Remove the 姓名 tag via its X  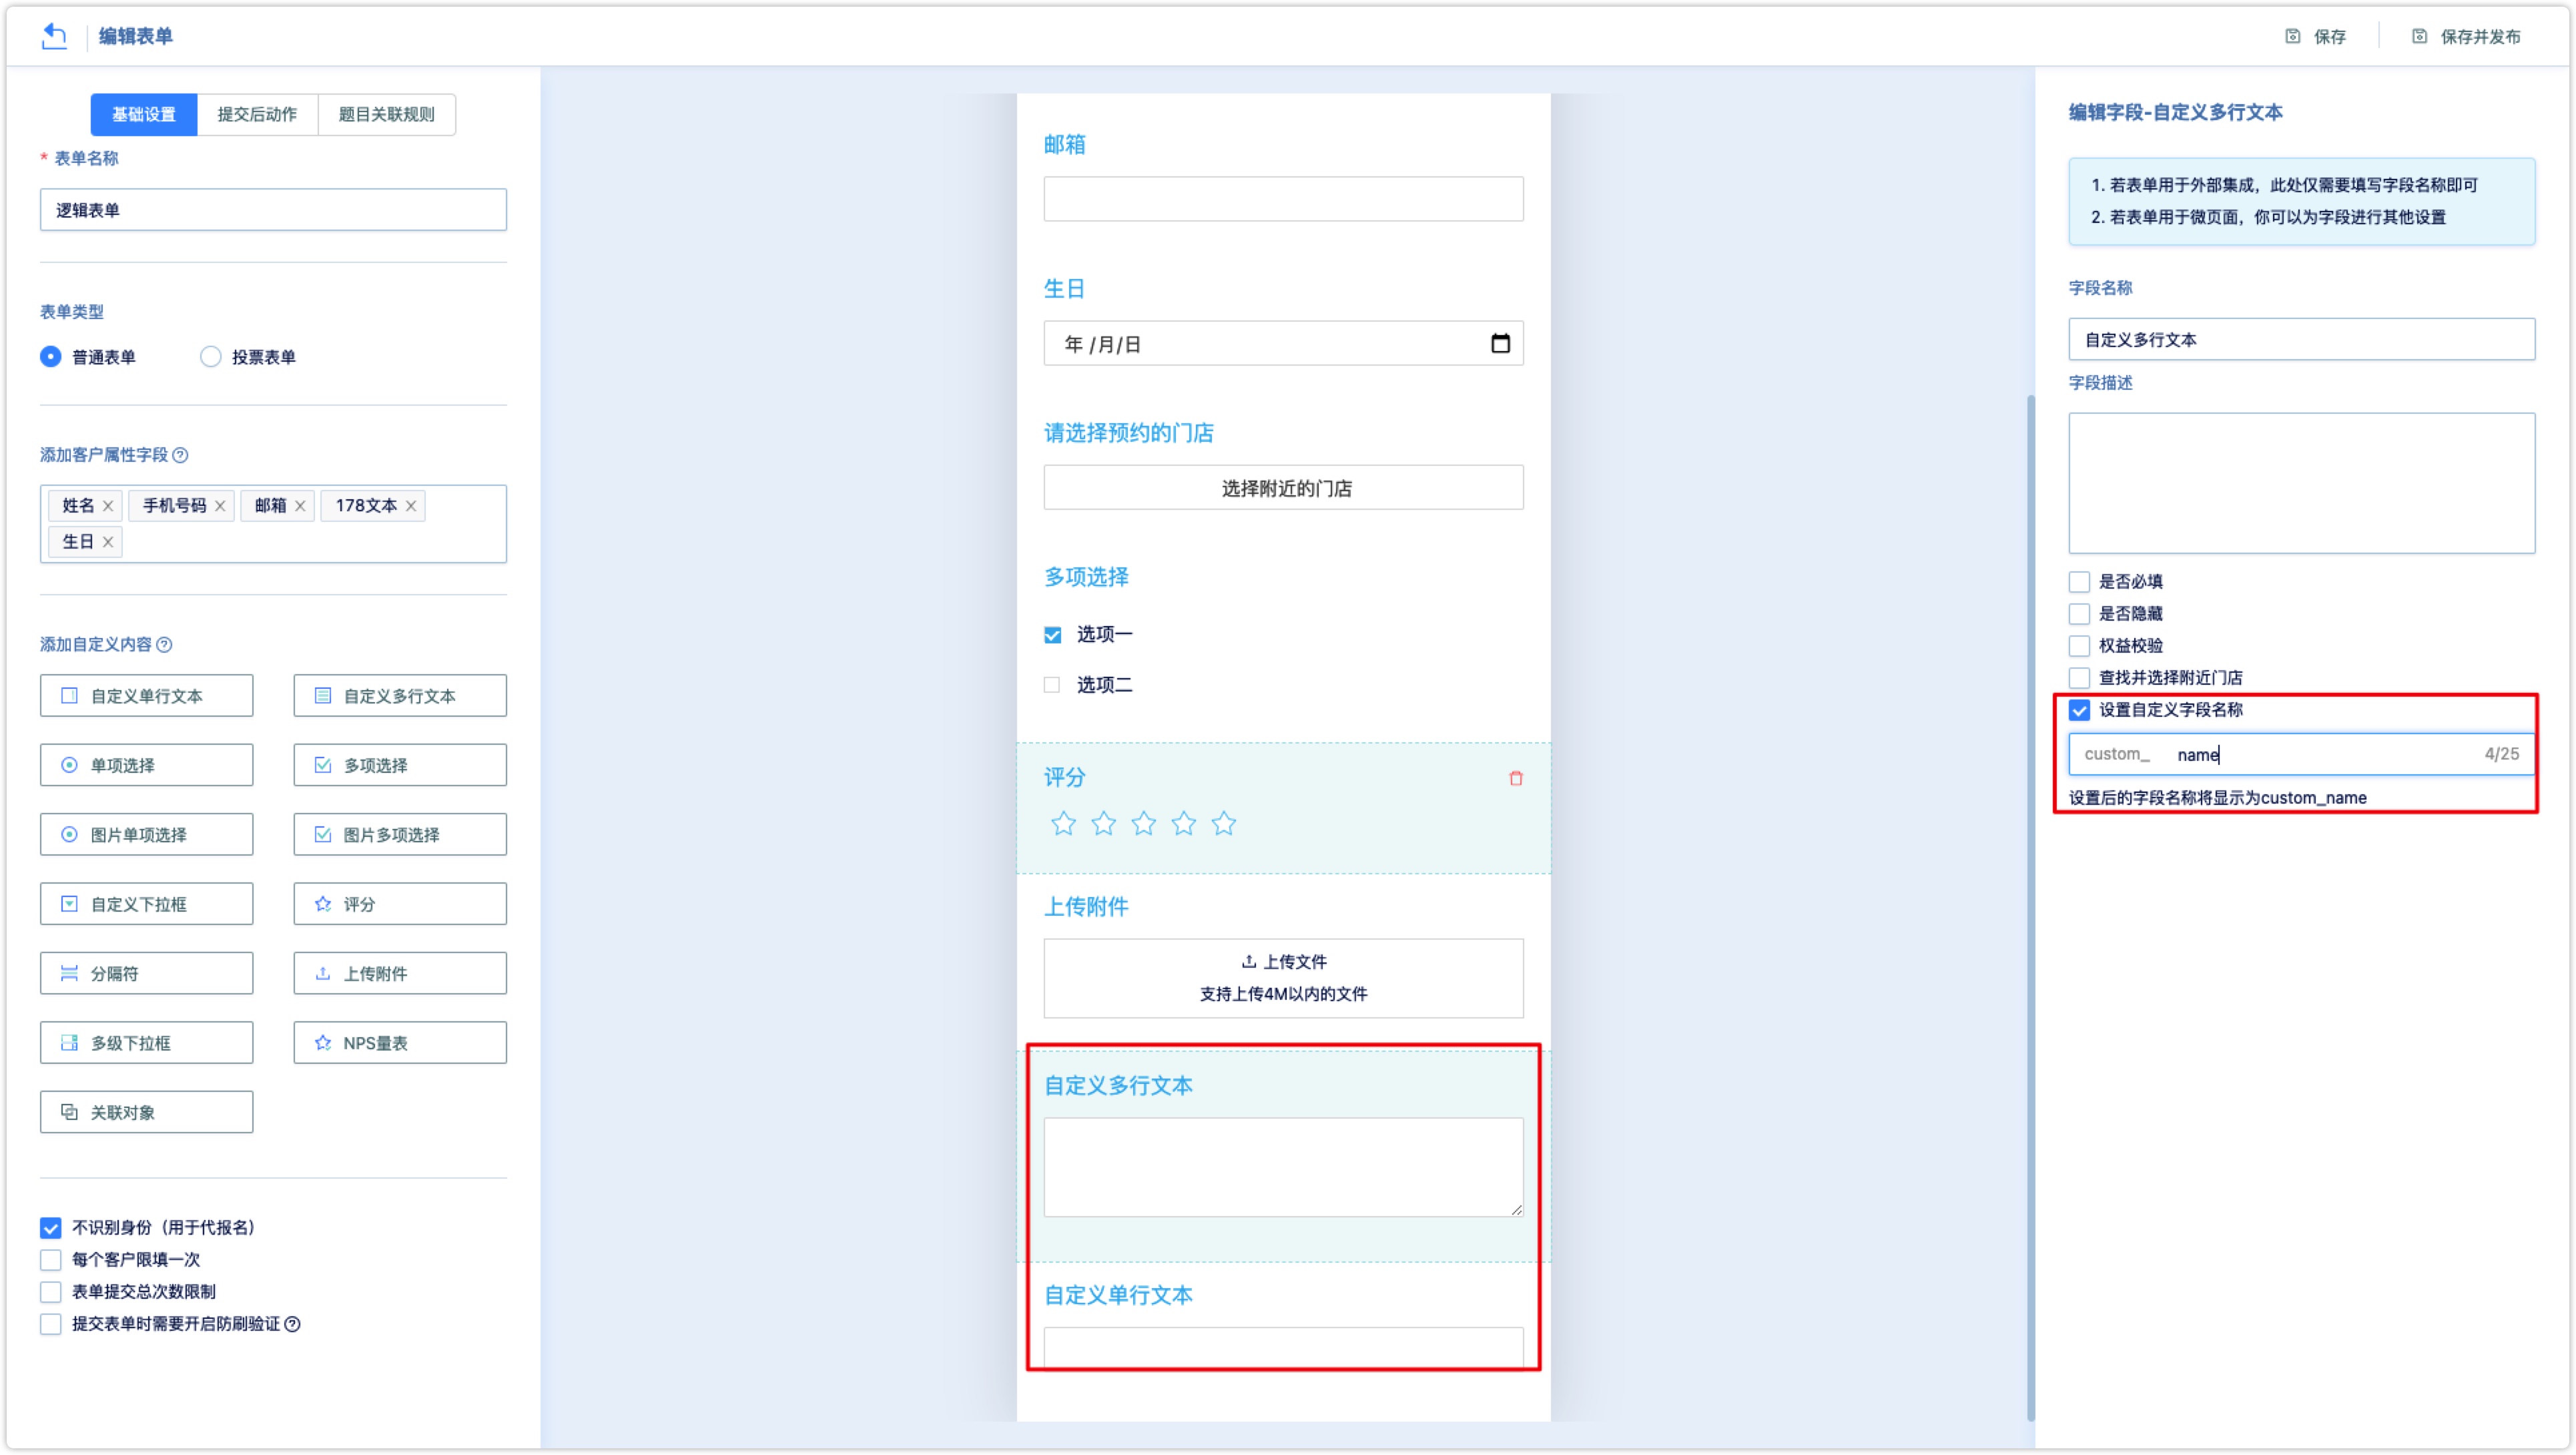(x=108, y=506)
